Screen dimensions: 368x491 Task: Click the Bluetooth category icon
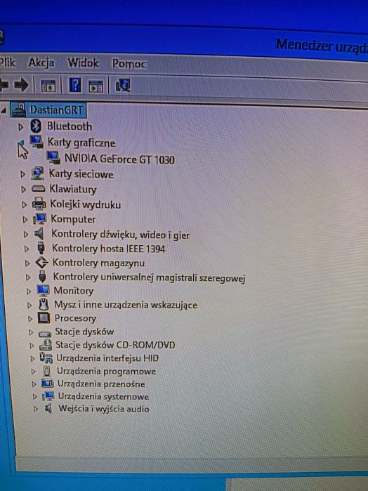(x=36, y=126)
